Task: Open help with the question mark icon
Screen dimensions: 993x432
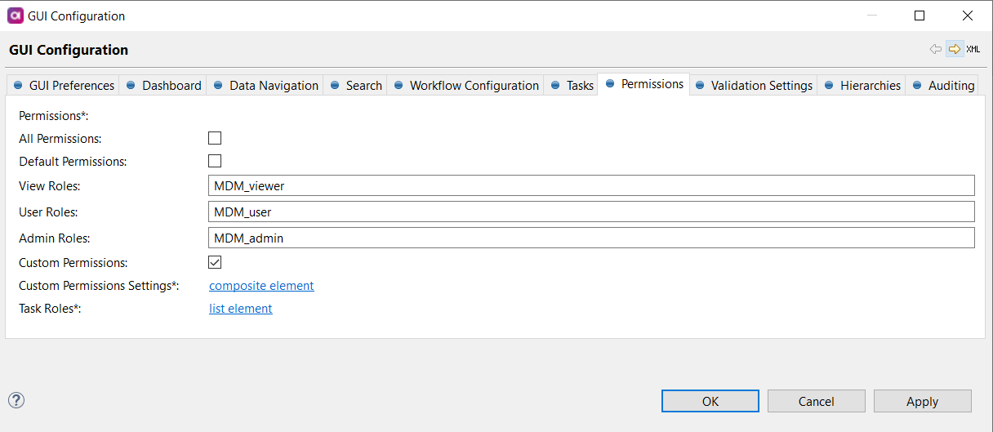Action: click(16, 400)
